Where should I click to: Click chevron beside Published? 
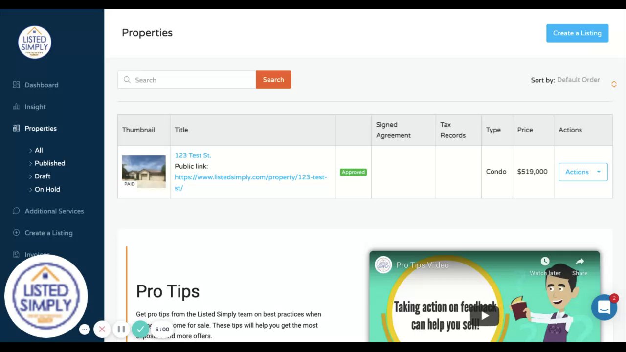30,163
